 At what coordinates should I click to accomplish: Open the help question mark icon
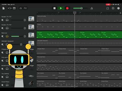point(118,8)
